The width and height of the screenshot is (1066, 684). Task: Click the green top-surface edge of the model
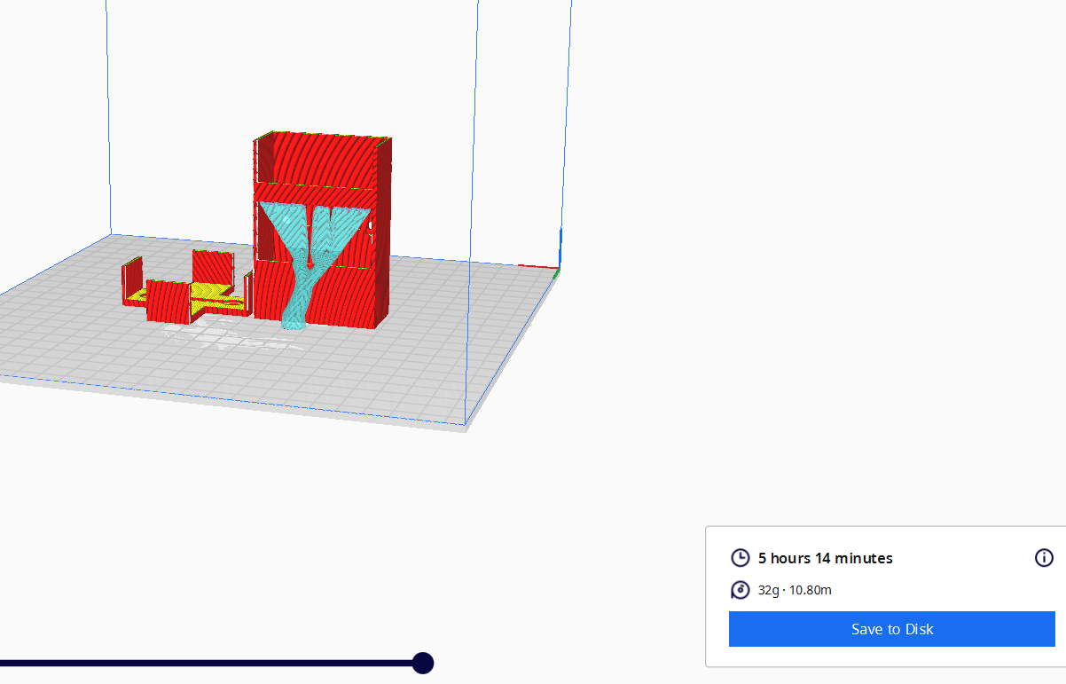click(x=319, y=135)
